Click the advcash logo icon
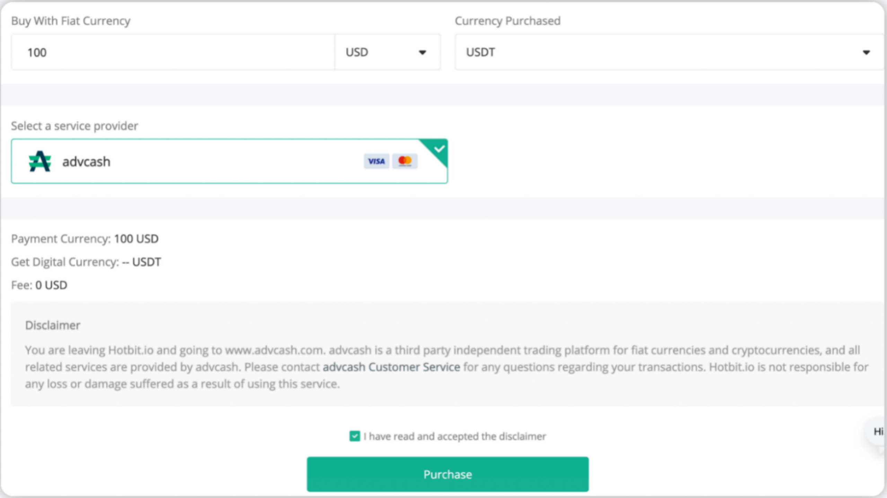887x498 pixels. click(40, 161)
